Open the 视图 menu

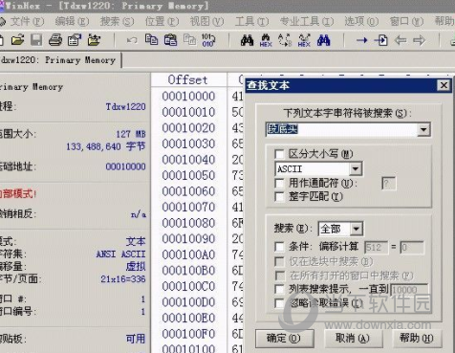[x=206, y=22]
